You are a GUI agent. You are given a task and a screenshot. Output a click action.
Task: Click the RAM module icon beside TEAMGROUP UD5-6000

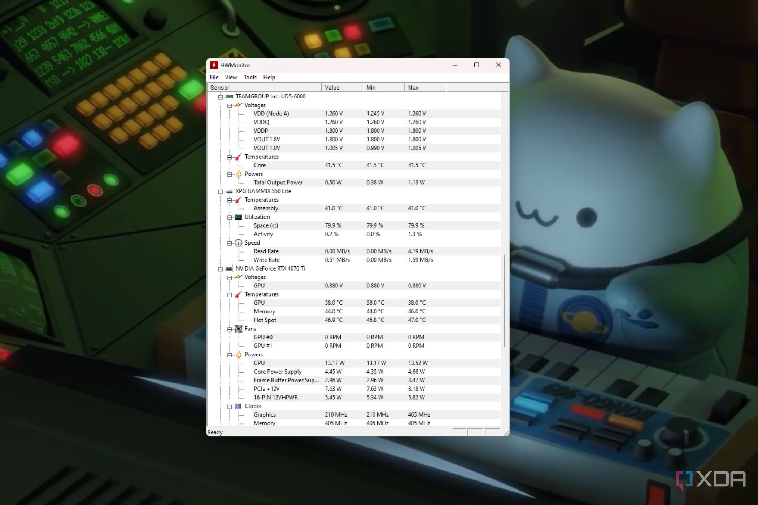click(x=230, y=96)
